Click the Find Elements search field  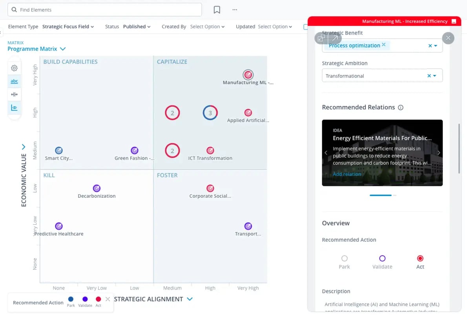[105, 10]
